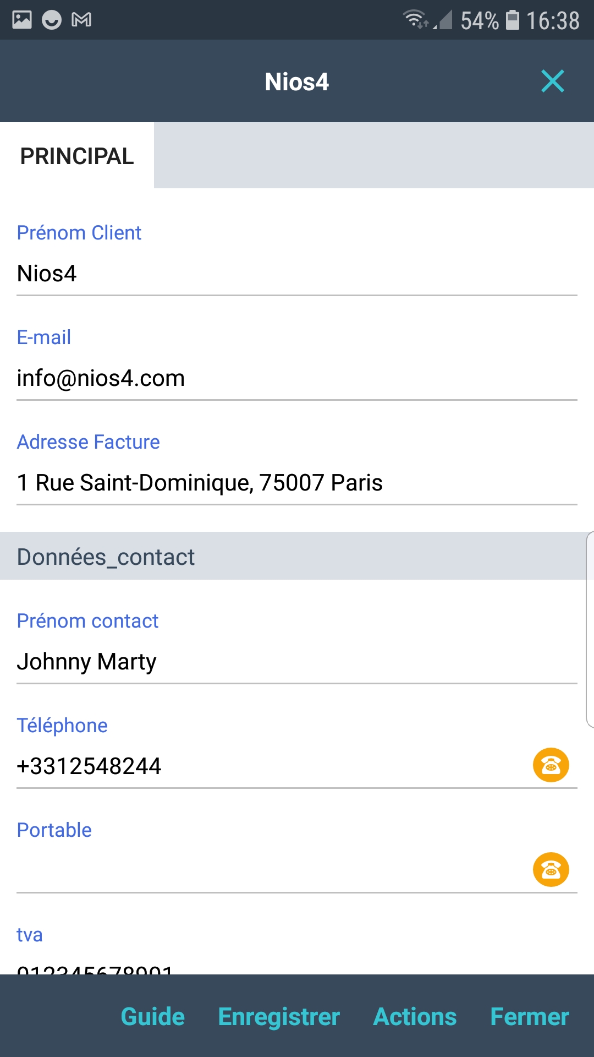Tap the image notification icon in the status bar
594x1057 pixels.
coord(22,20)
